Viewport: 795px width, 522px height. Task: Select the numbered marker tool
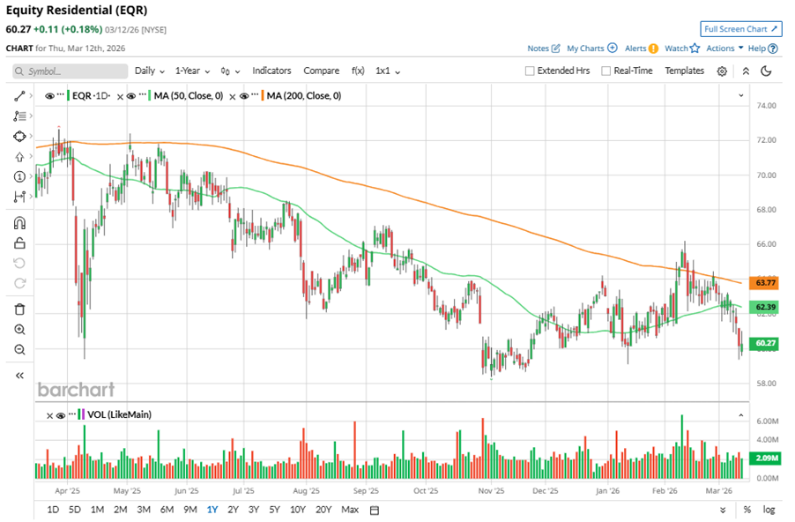tap(19, 176)
